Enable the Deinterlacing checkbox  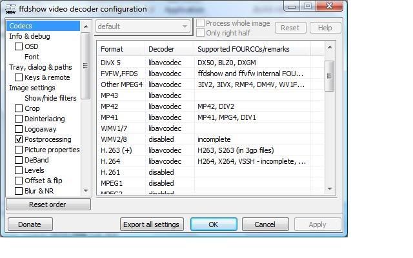pyautogui.click(x=19, y=119)
